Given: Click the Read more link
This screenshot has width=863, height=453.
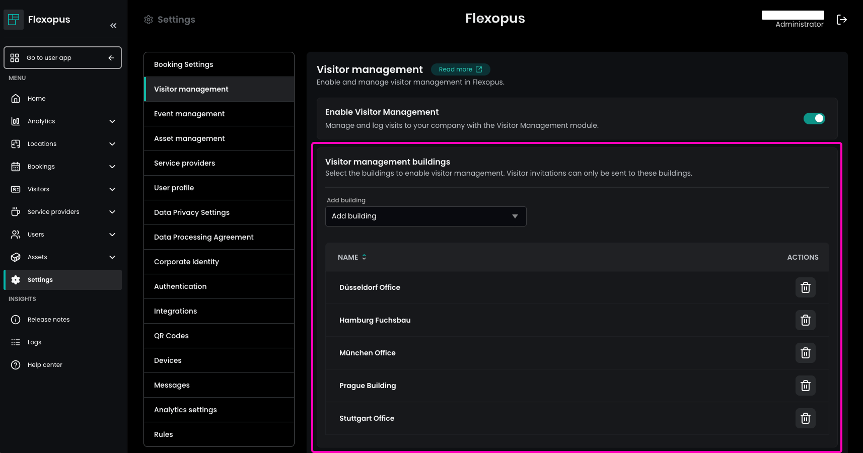Looking at the screenshot, I should point(460,69).
